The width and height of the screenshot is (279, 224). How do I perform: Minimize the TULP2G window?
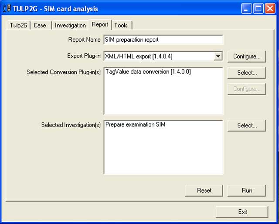(247, 9)
